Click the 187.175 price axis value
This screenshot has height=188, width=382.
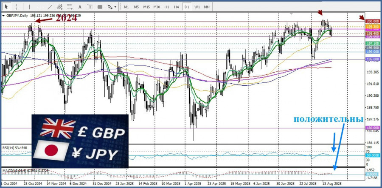click(x=373, y=119)
